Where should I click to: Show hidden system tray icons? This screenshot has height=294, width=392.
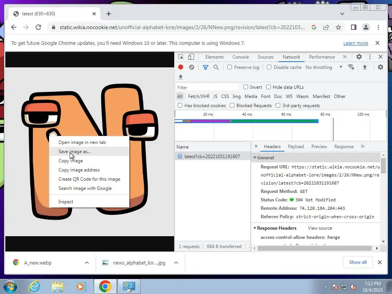(x=325, y=286)
